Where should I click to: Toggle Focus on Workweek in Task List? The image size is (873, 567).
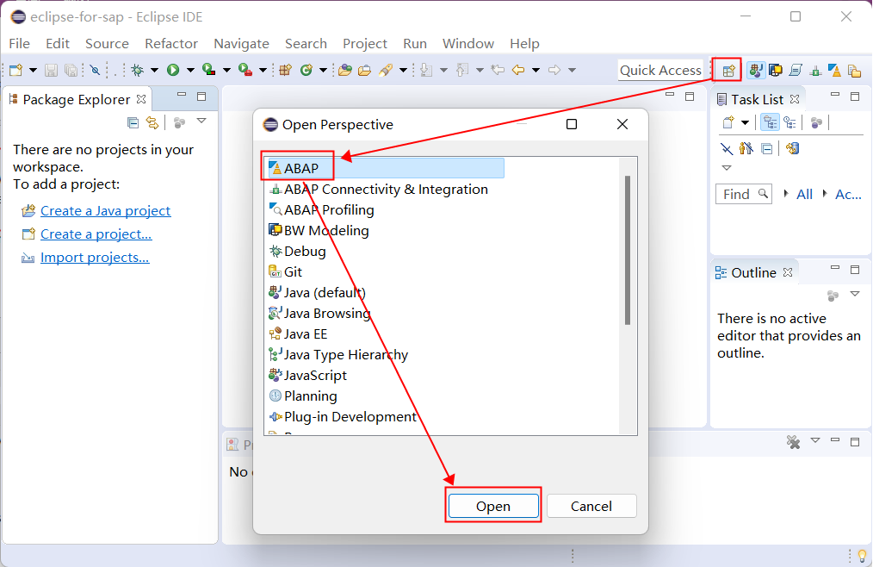tap(817, 122)
